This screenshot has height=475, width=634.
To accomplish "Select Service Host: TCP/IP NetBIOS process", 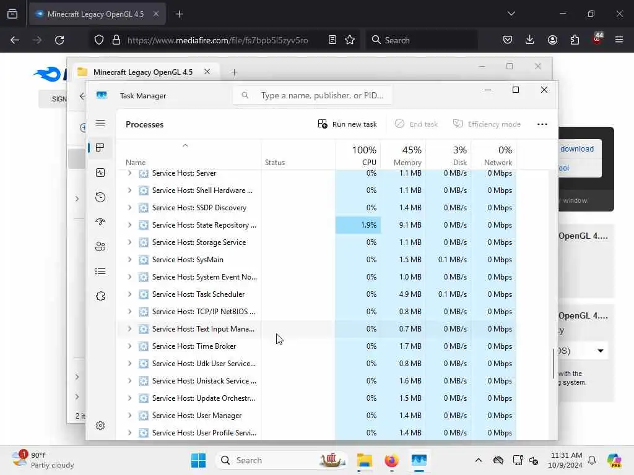I will [x=316, y=312].
